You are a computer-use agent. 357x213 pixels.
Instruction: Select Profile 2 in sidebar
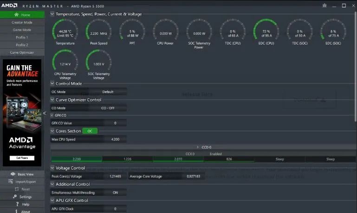pos(22,45)
